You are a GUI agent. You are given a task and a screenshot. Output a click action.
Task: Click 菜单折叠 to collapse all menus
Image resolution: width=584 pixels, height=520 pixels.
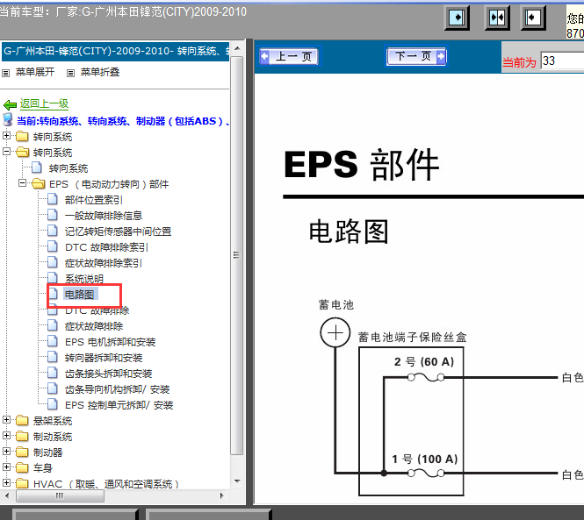click(98, 72)
